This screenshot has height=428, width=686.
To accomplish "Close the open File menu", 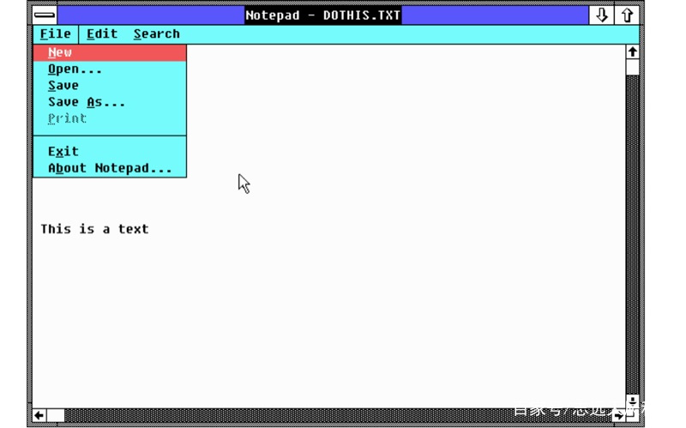I will [x=56, y=34].
